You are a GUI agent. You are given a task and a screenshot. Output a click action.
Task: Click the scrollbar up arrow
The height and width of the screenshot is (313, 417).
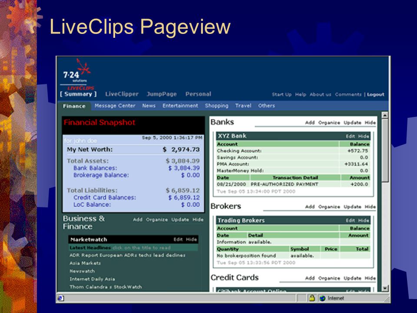tap(385, 115)
